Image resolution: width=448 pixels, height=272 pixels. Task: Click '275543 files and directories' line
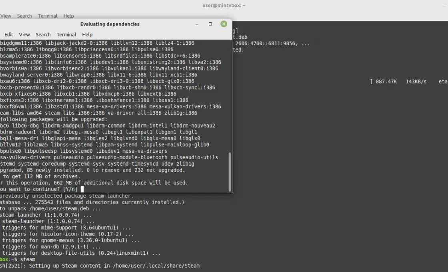point(92,202)
